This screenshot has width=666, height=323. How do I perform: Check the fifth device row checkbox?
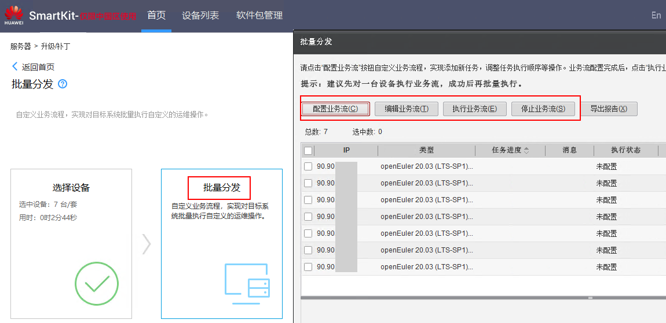(308, 233)
